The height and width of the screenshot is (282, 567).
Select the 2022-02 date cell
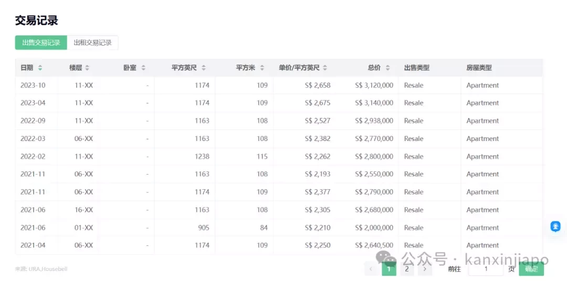(x=33, y=156)
